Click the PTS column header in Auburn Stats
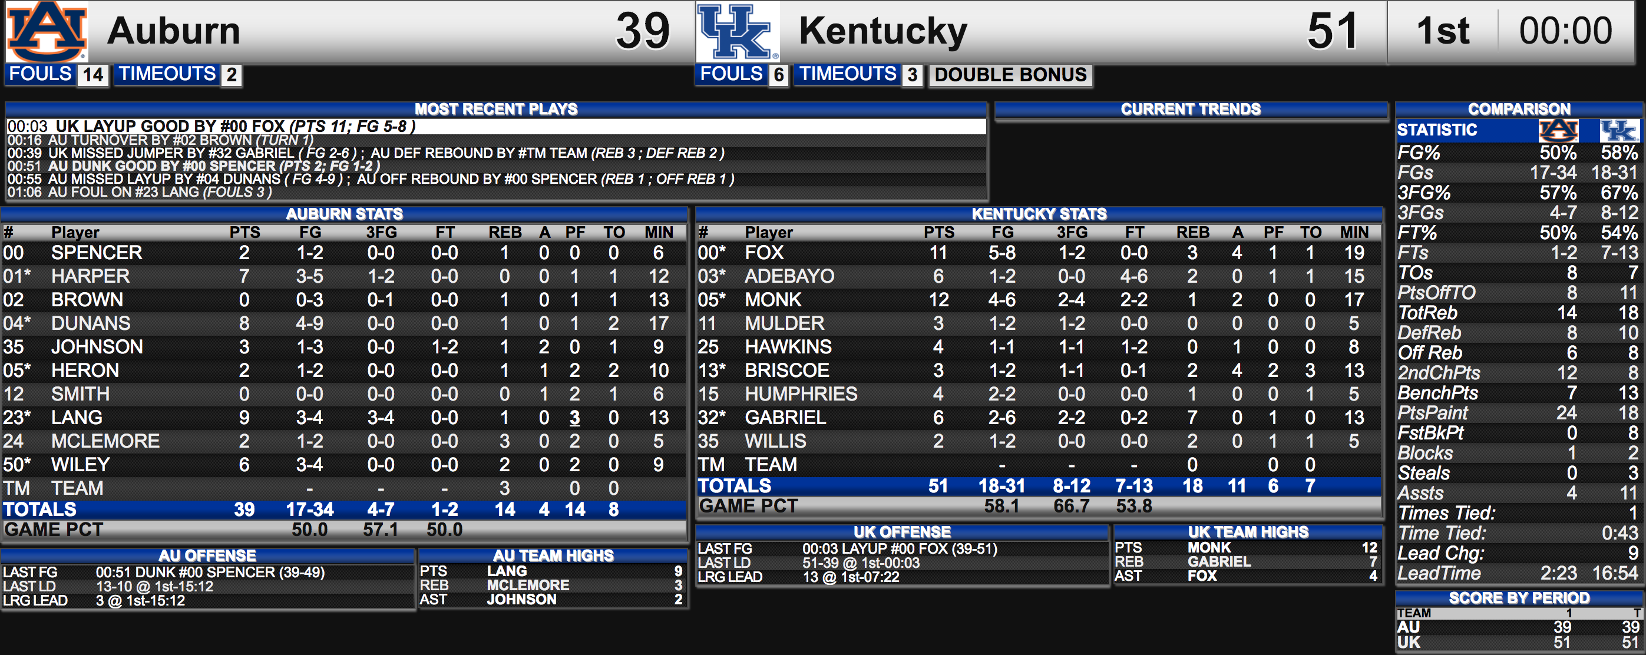Image resolution: width=1646 pixels, height=655 pixels. (244, 232)
